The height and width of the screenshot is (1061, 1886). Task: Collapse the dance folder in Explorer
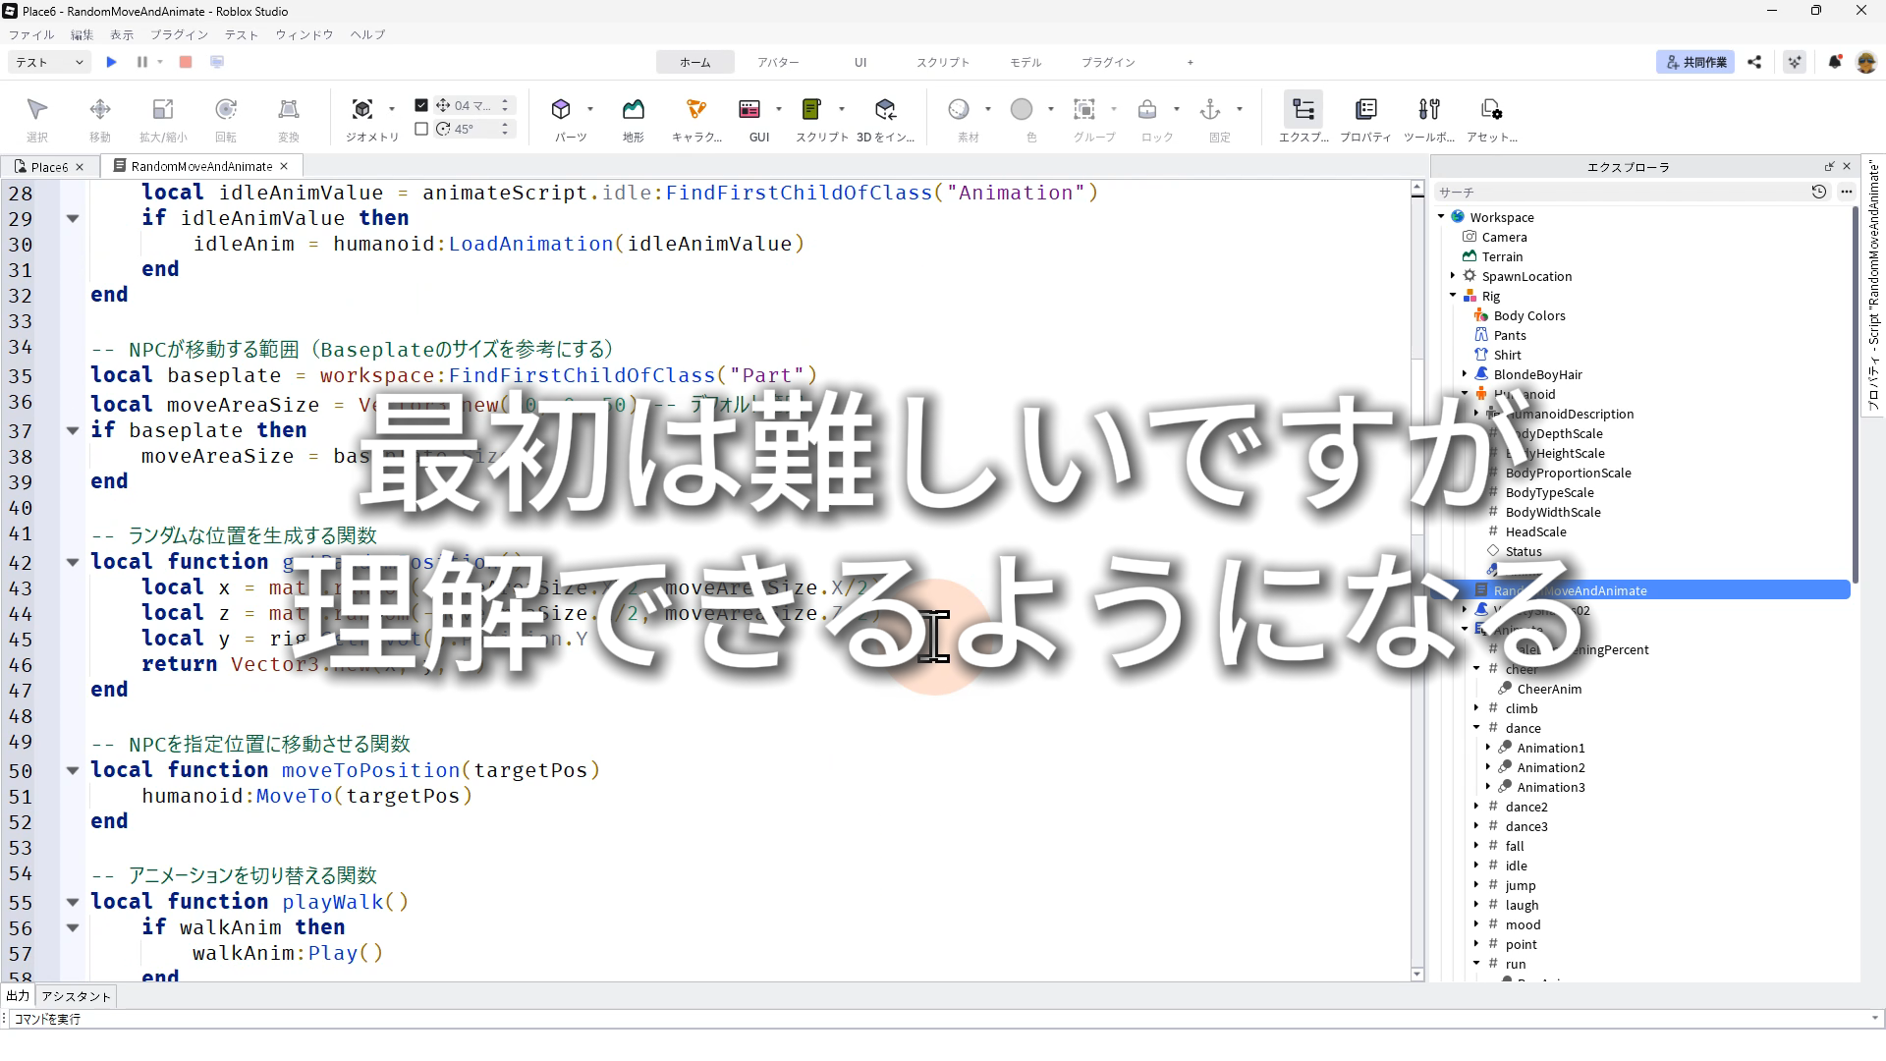[x=1476, y=728]
